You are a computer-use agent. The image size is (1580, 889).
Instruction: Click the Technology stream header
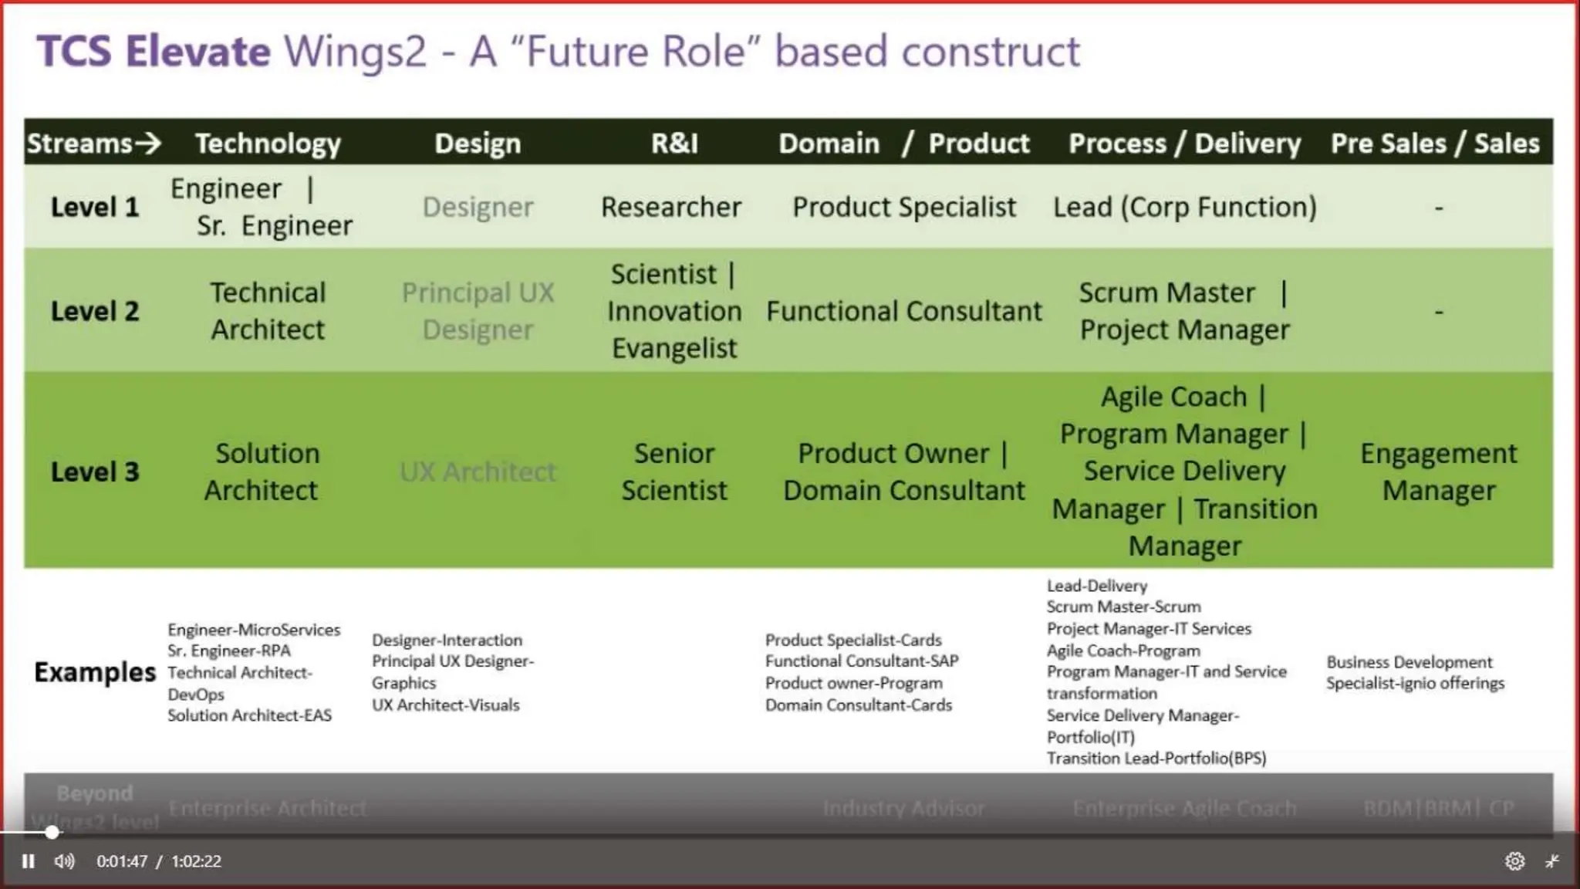point(268,144)
